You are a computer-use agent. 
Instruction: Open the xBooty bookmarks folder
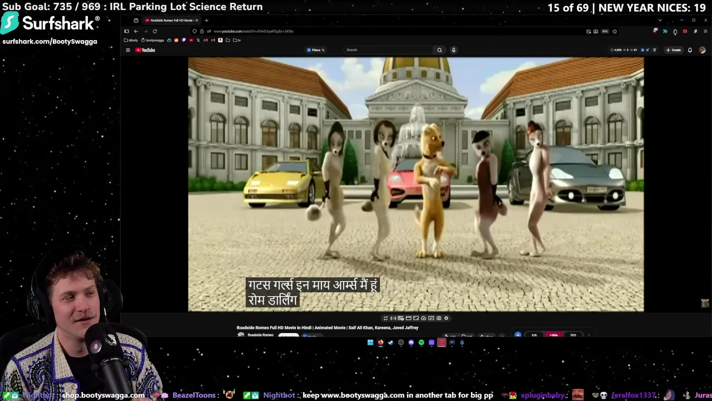click(131, 40)
